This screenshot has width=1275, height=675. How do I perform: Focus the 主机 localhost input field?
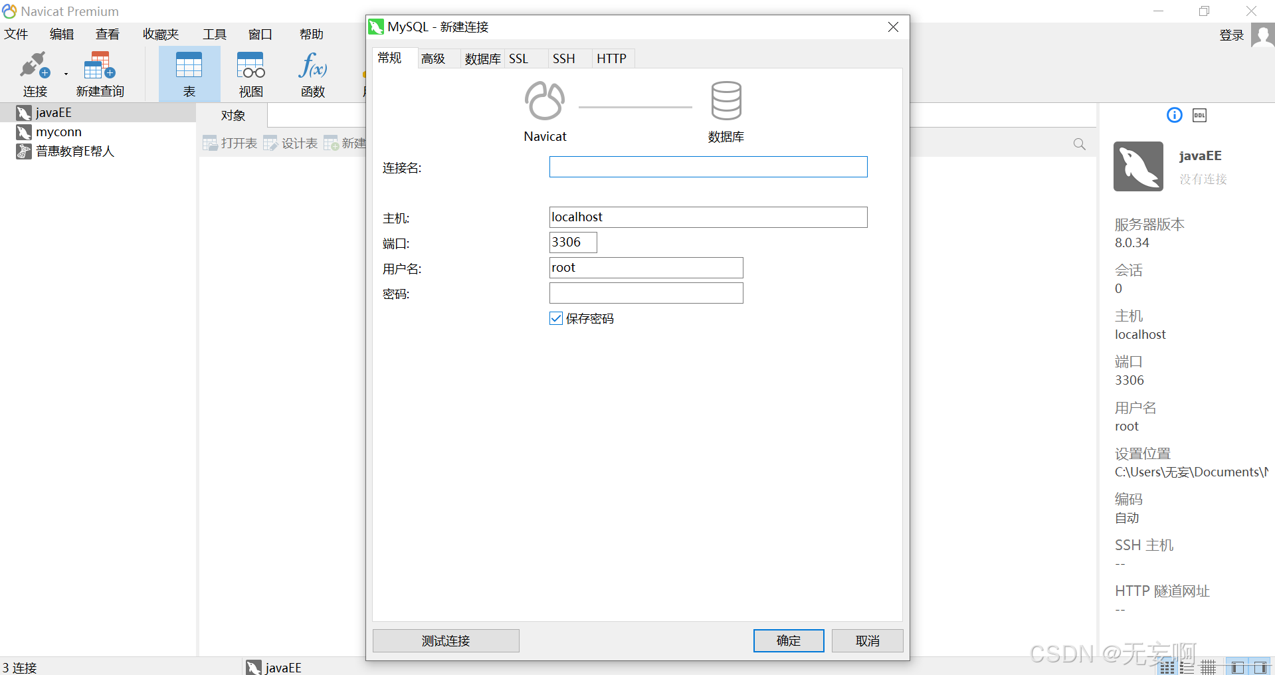coord(708,217)
